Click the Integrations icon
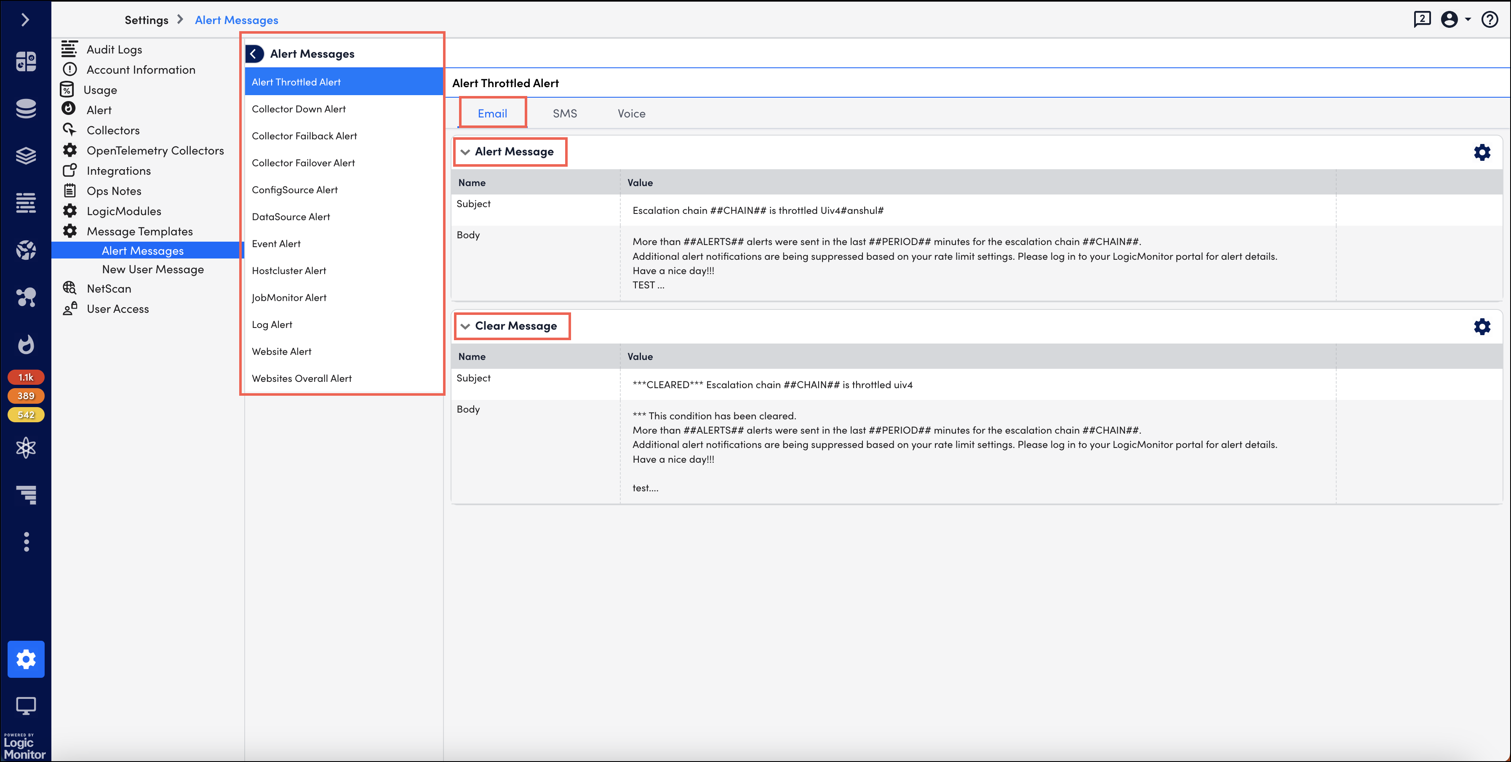Screen dimensions: 1511x762 (70, 170)
